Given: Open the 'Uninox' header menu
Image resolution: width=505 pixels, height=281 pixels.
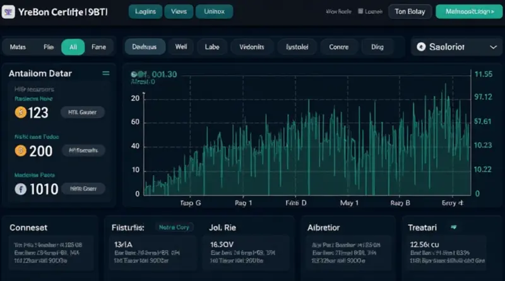Looking at the screenshot, I should tap(214, 11).
